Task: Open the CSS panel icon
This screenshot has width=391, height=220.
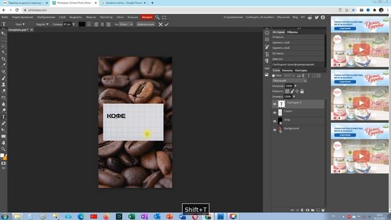Action: pos(267,68)
